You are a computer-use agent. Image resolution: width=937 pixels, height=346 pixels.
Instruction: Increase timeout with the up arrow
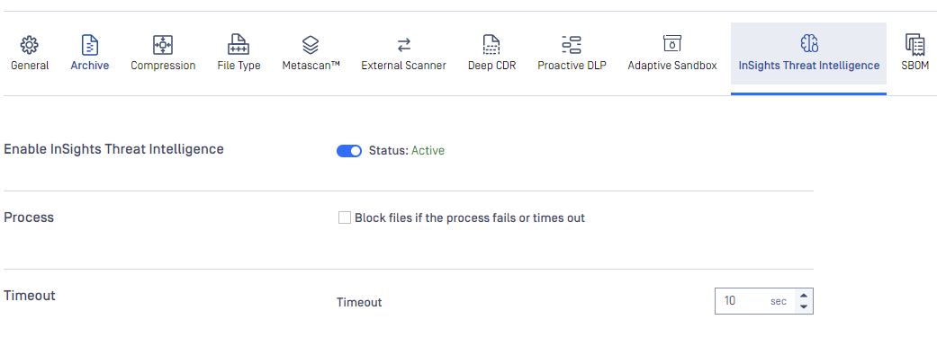pos(804,296)
